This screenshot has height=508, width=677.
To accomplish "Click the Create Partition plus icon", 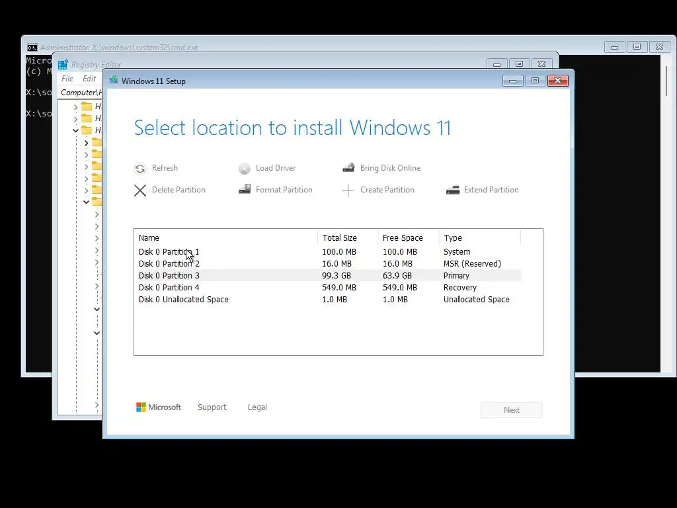I will [x=348, y=190].
